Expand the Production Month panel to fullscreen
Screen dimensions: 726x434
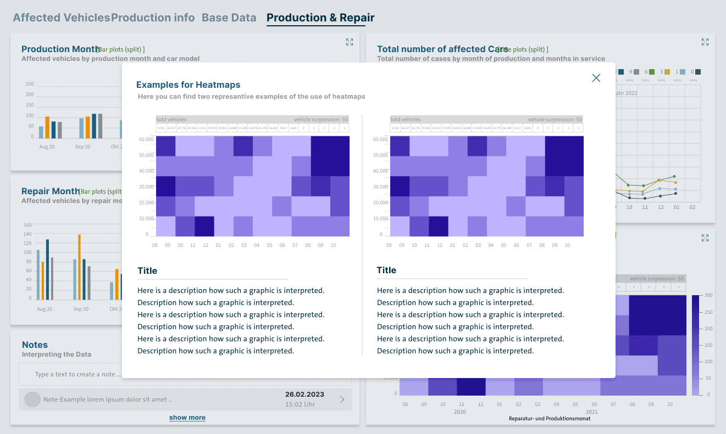350,42
